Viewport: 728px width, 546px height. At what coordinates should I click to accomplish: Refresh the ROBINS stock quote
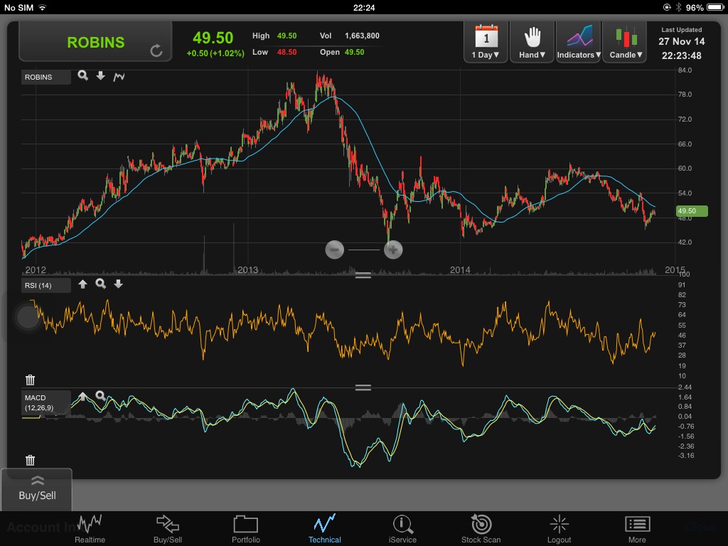pyautogui.click(x=156, y=50)
